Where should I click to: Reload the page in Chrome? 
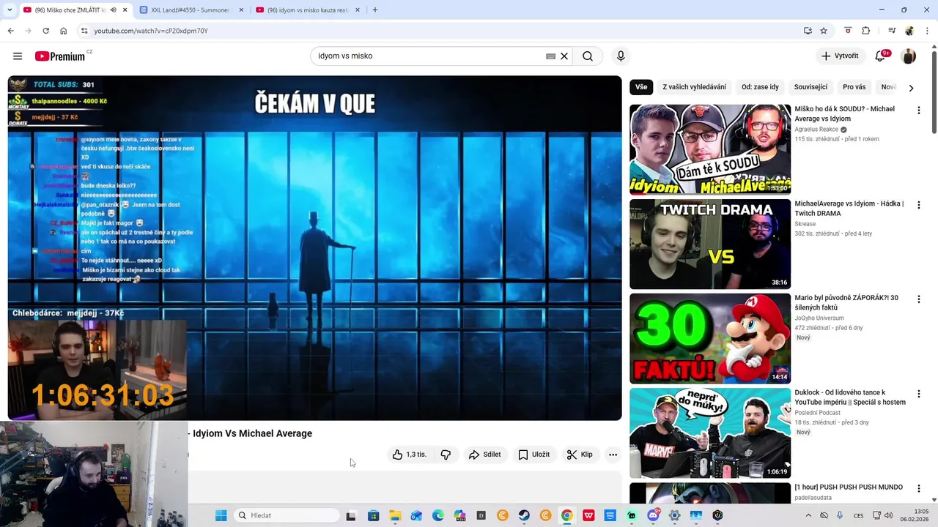coord(45,31)
